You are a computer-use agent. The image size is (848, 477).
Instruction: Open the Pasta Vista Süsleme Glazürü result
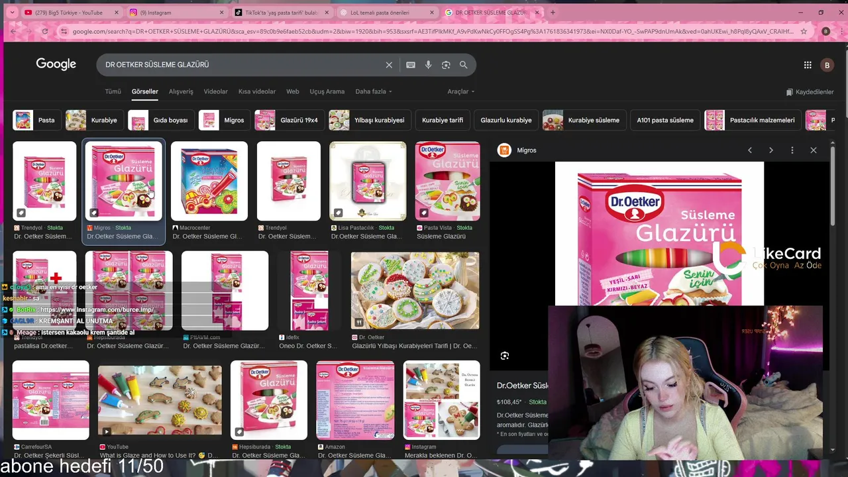[448, 181]
